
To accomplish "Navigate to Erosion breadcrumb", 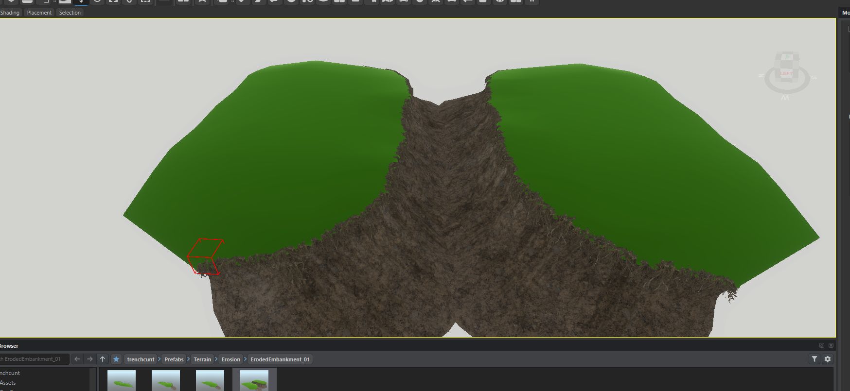I will point(231,359).
